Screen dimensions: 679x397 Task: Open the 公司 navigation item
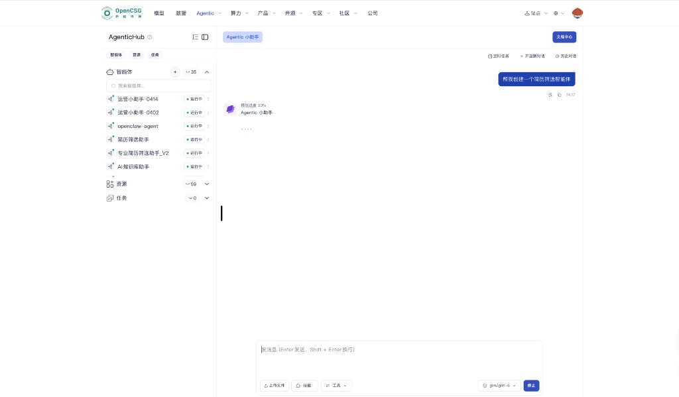coord(373,13)
